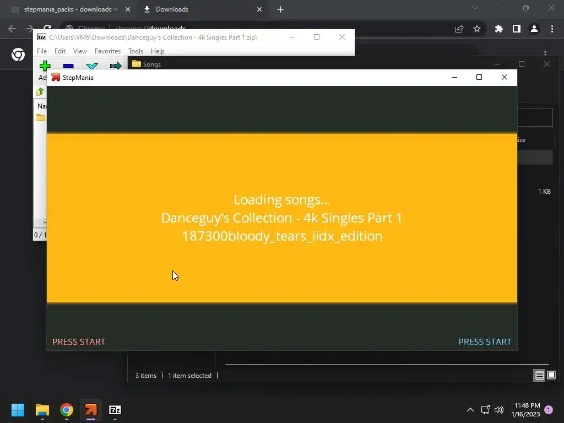Screen dimensions: 564x423
Task: Open network status tray icon
Action: tap(486, 410)
